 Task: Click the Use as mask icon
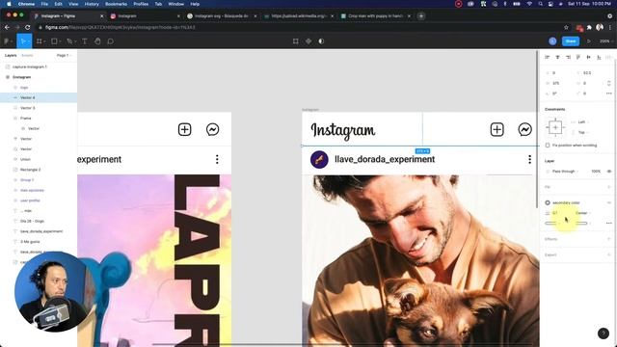click(x=321, y=40)
